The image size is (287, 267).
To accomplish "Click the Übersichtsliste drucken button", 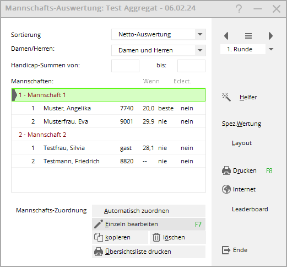I will pos(149,252).
